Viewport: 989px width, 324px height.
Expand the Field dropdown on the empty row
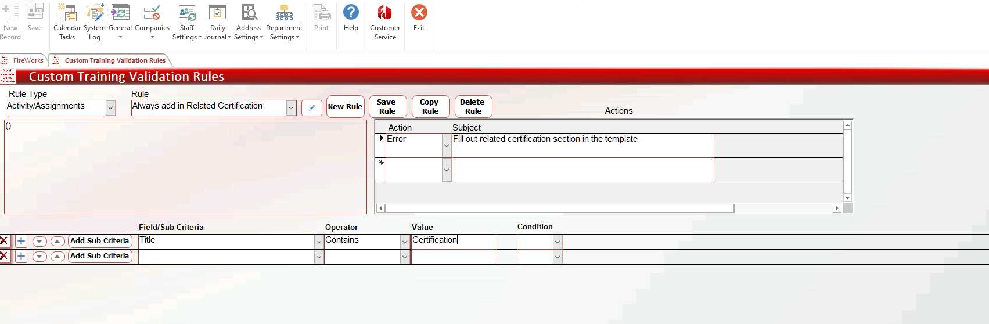tap(319, 257)
